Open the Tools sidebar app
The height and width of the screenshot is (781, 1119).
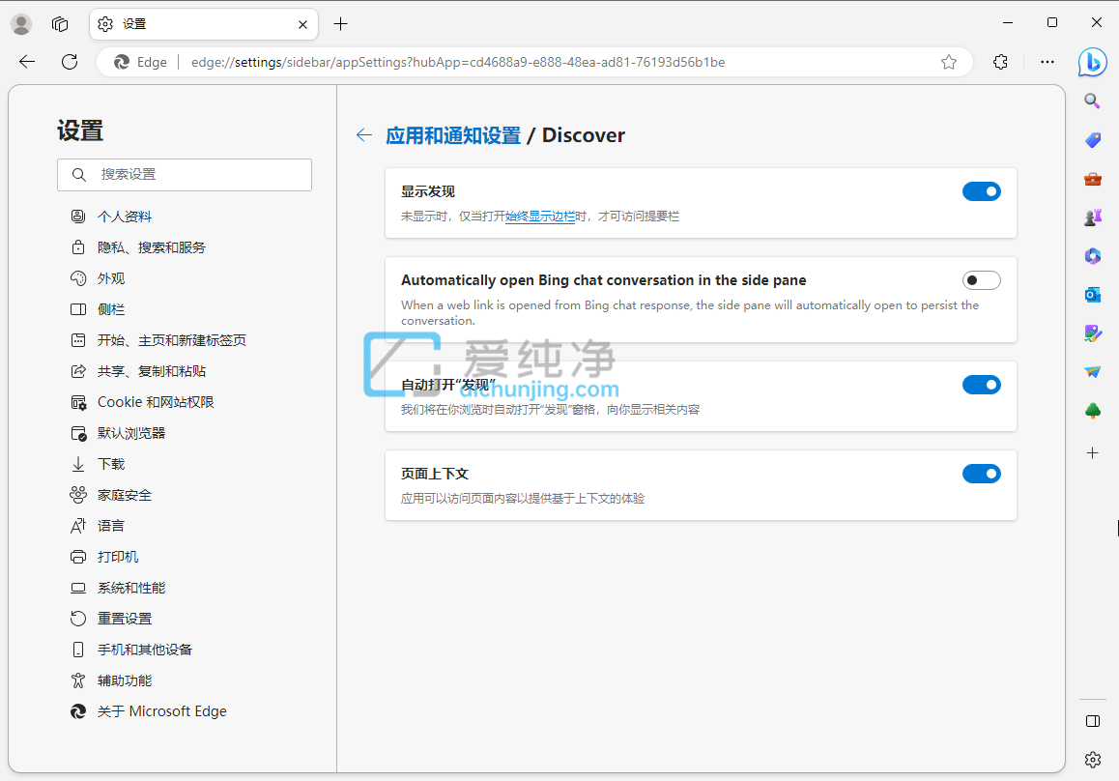click(x=1092, y=178)
